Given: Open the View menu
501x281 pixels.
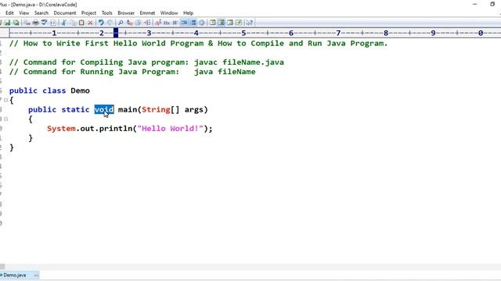Looking at the screenshot, I should 24,13.
